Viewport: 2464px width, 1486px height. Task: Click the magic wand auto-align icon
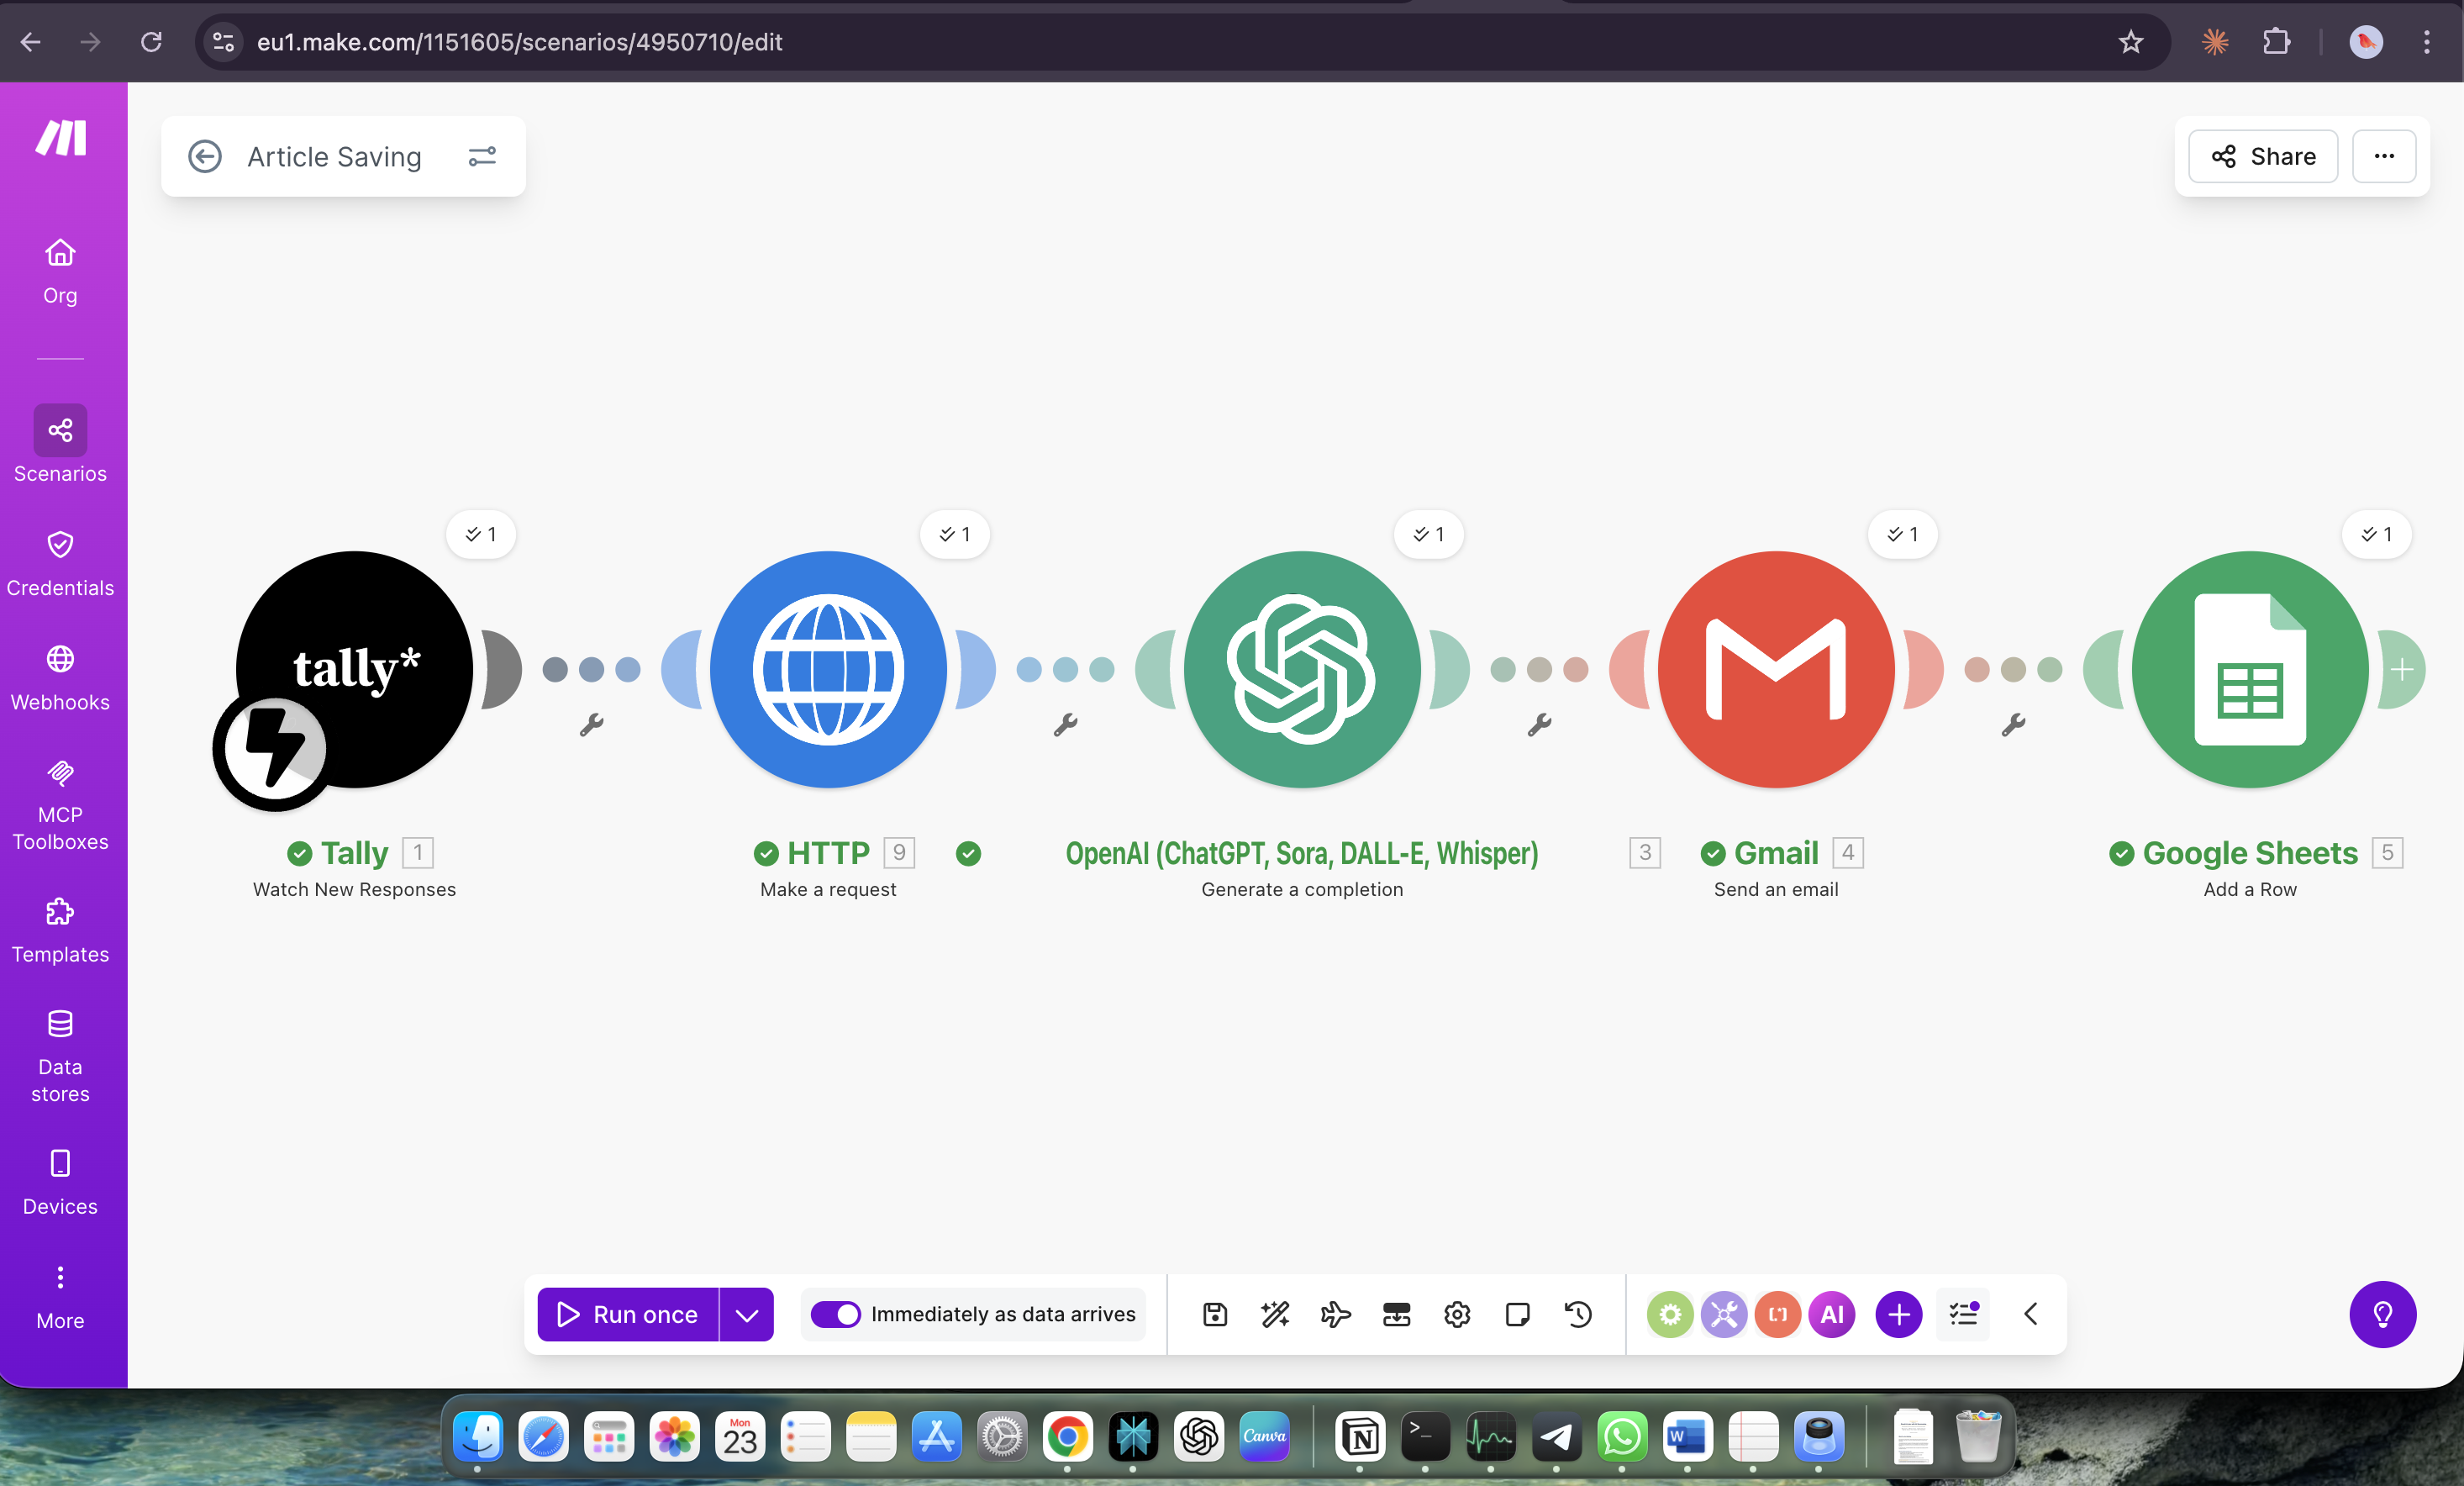[1275, 1314]
